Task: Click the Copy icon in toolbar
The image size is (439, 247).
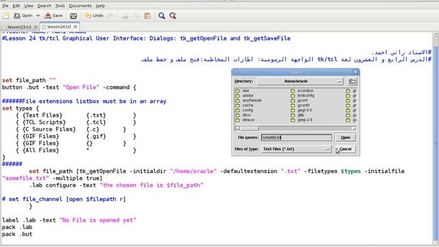Action: point(137,16)
